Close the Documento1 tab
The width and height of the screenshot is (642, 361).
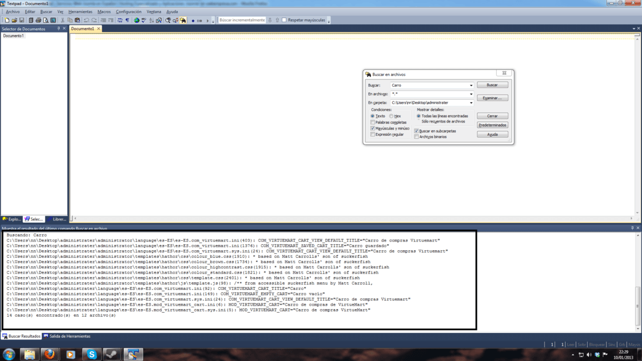coord(98,29)
